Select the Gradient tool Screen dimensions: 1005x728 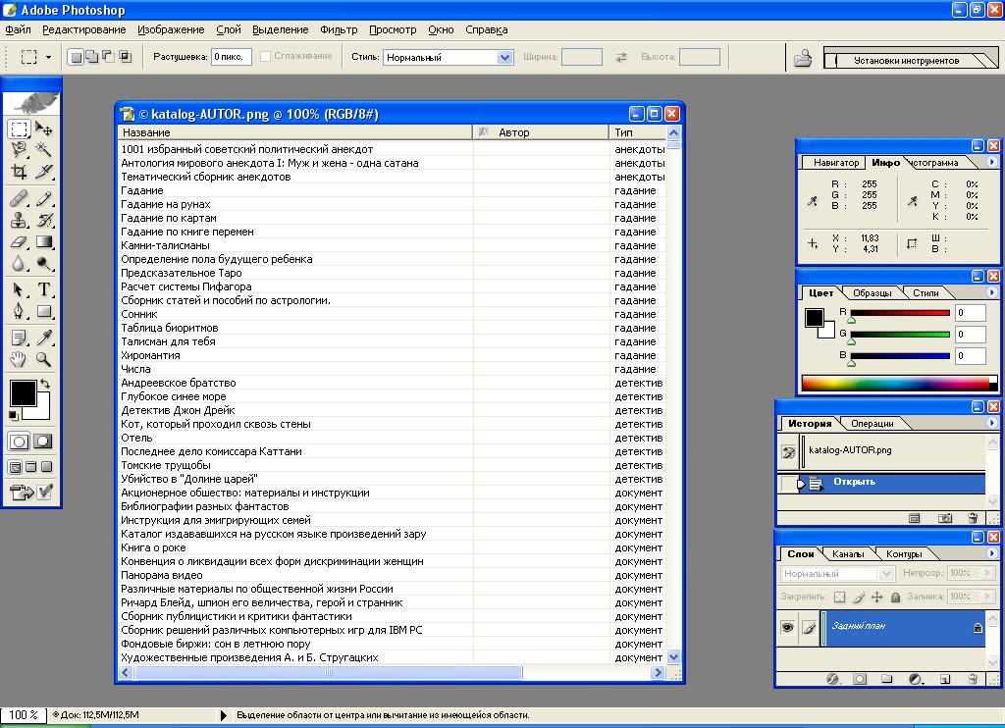[x=43, y=242]
